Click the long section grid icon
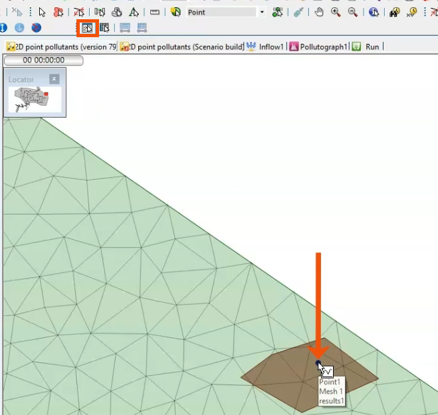 tap(142, 28)
